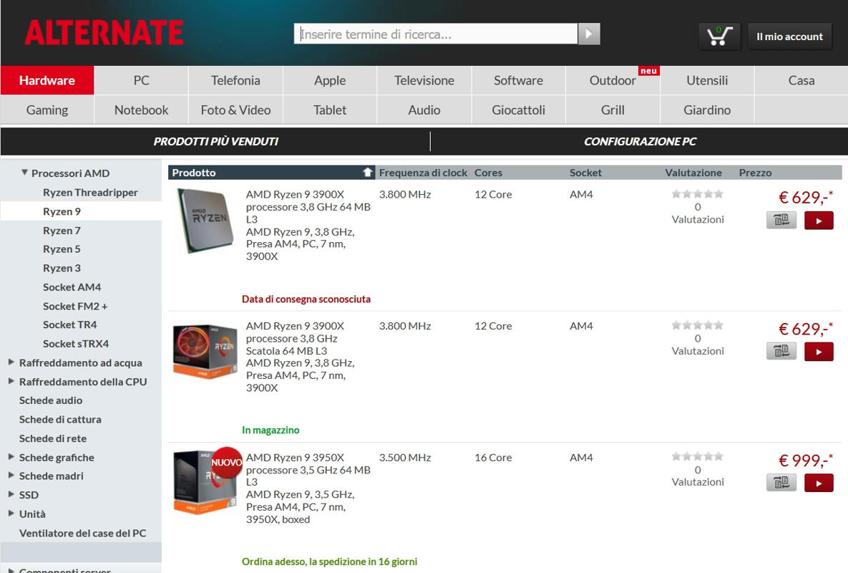Add Ryzen 9 3950X to comparison
Image resolution: width=848 pixels, height=573 pixels.
click(x=781, y=483)
